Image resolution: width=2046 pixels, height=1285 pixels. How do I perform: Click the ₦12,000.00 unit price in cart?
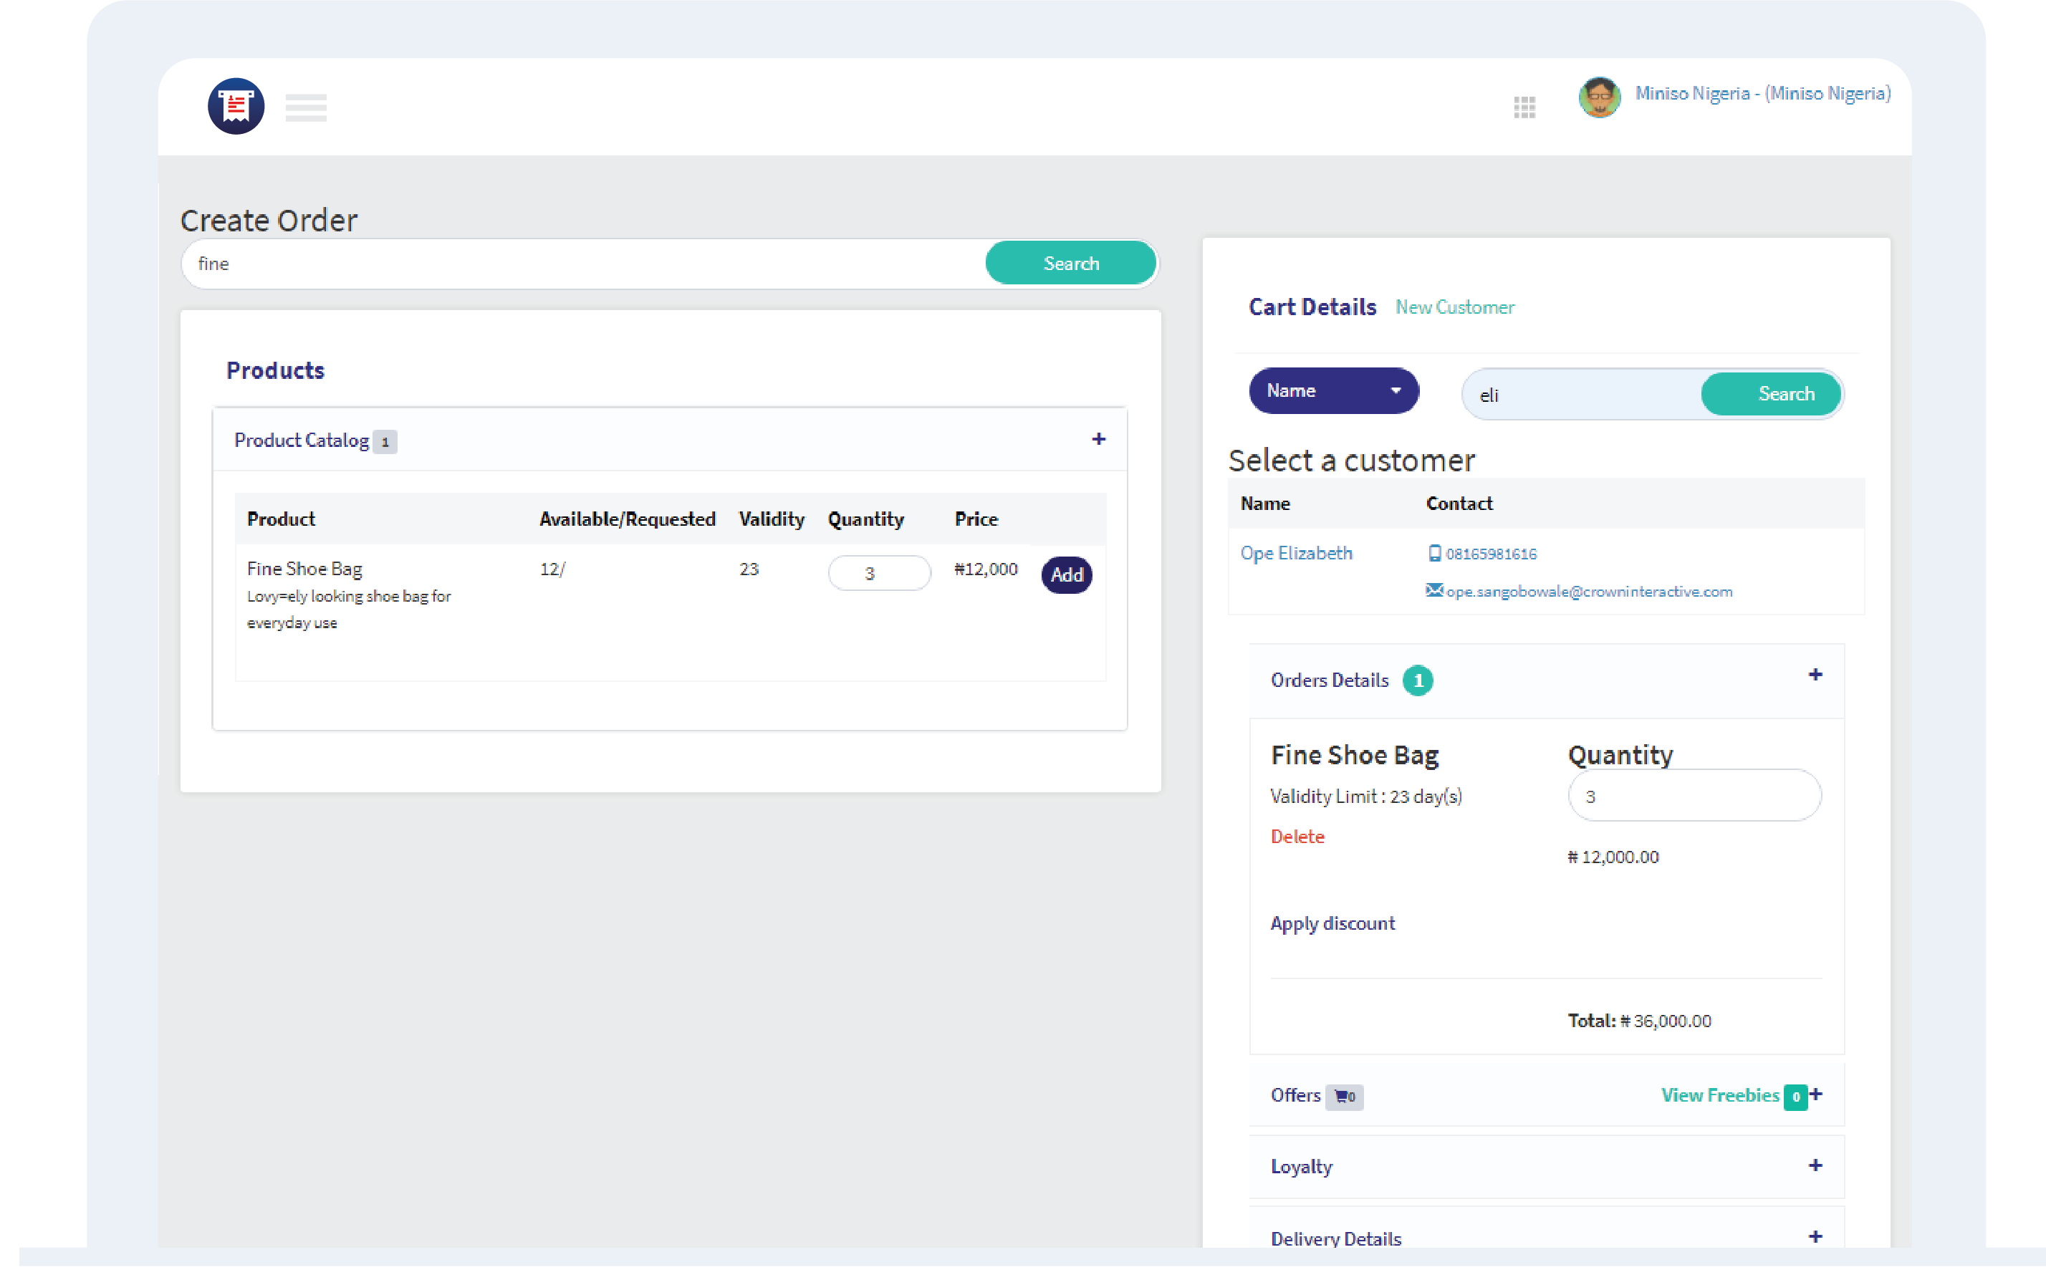click(1613, 857)
